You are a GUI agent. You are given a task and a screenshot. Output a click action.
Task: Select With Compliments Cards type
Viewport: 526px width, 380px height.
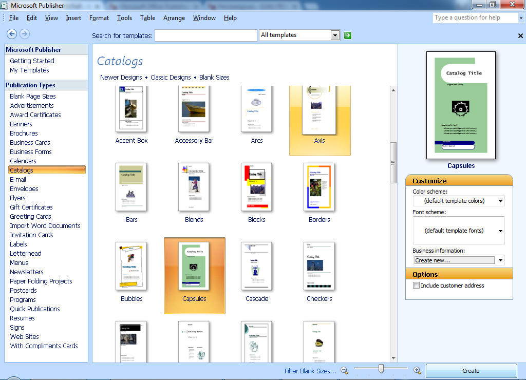[44, 346]
